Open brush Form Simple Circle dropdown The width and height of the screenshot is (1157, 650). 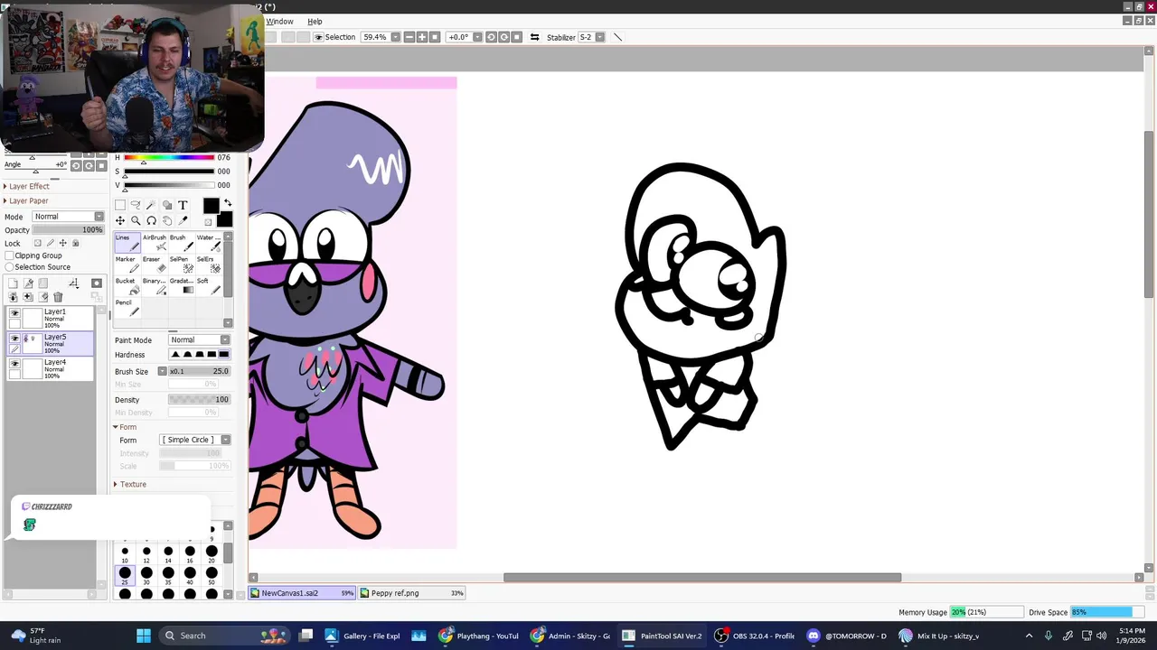click(195, 440)
